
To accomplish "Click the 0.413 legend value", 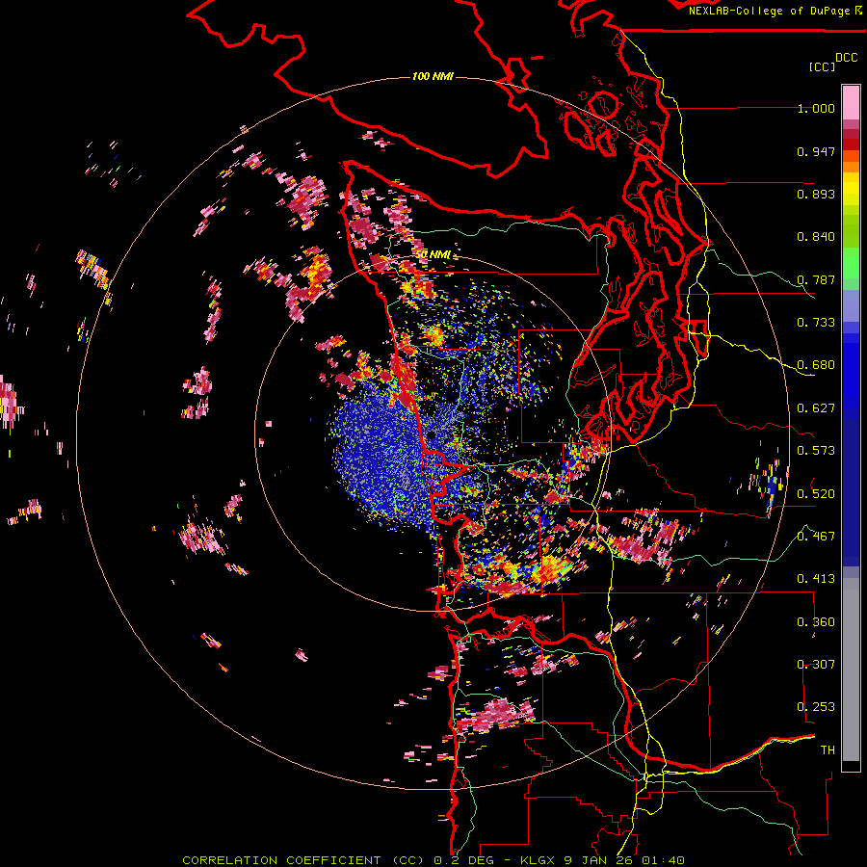I will coord(816,579).
